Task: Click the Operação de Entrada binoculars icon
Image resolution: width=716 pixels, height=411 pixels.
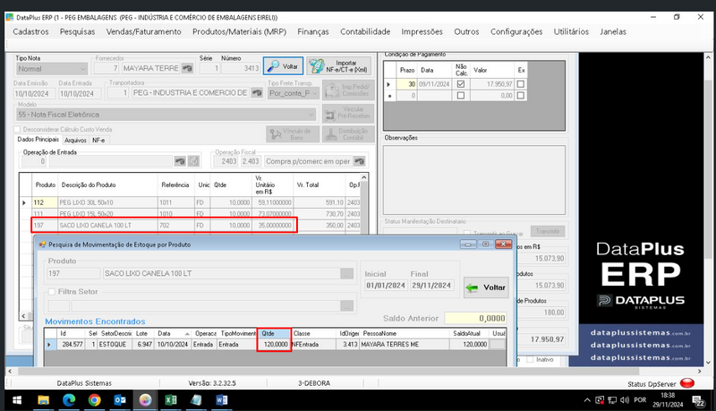Action: [180, 161]
